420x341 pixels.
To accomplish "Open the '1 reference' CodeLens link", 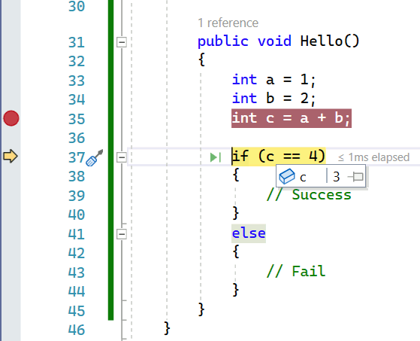I will pos(228,23).
